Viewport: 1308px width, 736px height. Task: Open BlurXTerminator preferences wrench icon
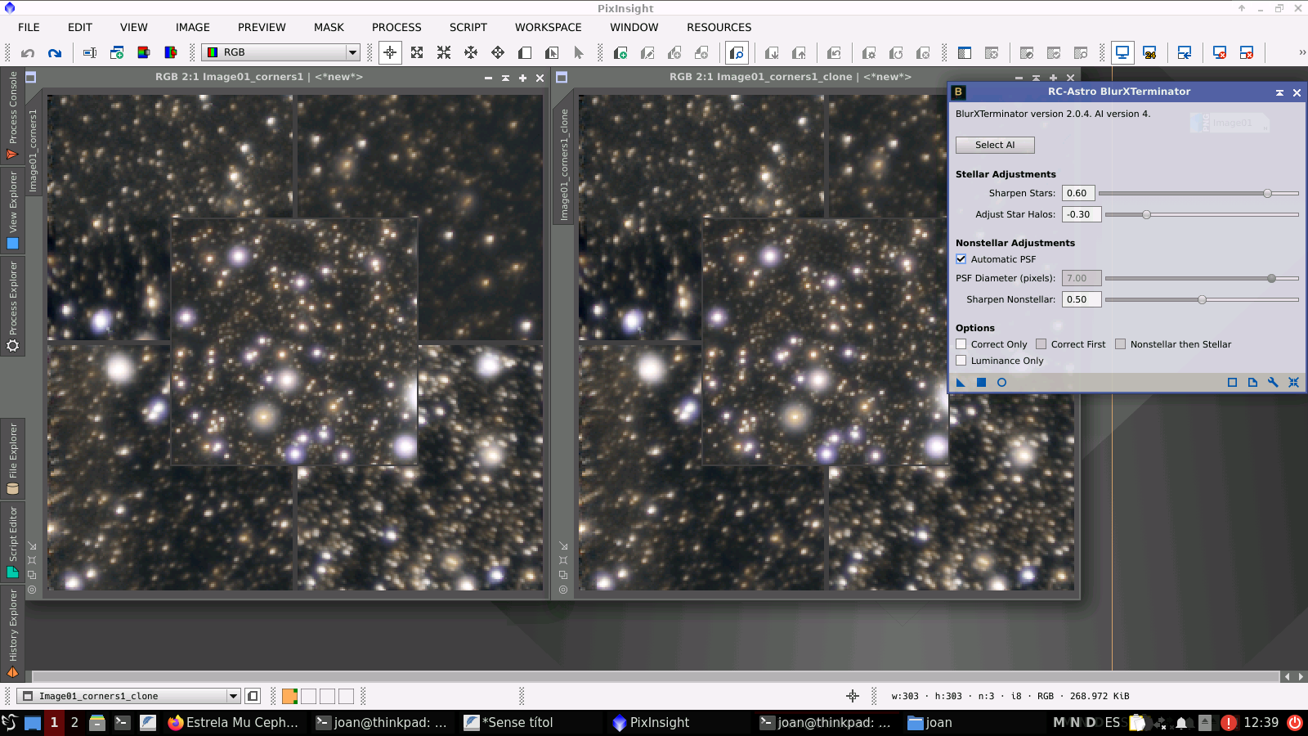pos(1273,382)
